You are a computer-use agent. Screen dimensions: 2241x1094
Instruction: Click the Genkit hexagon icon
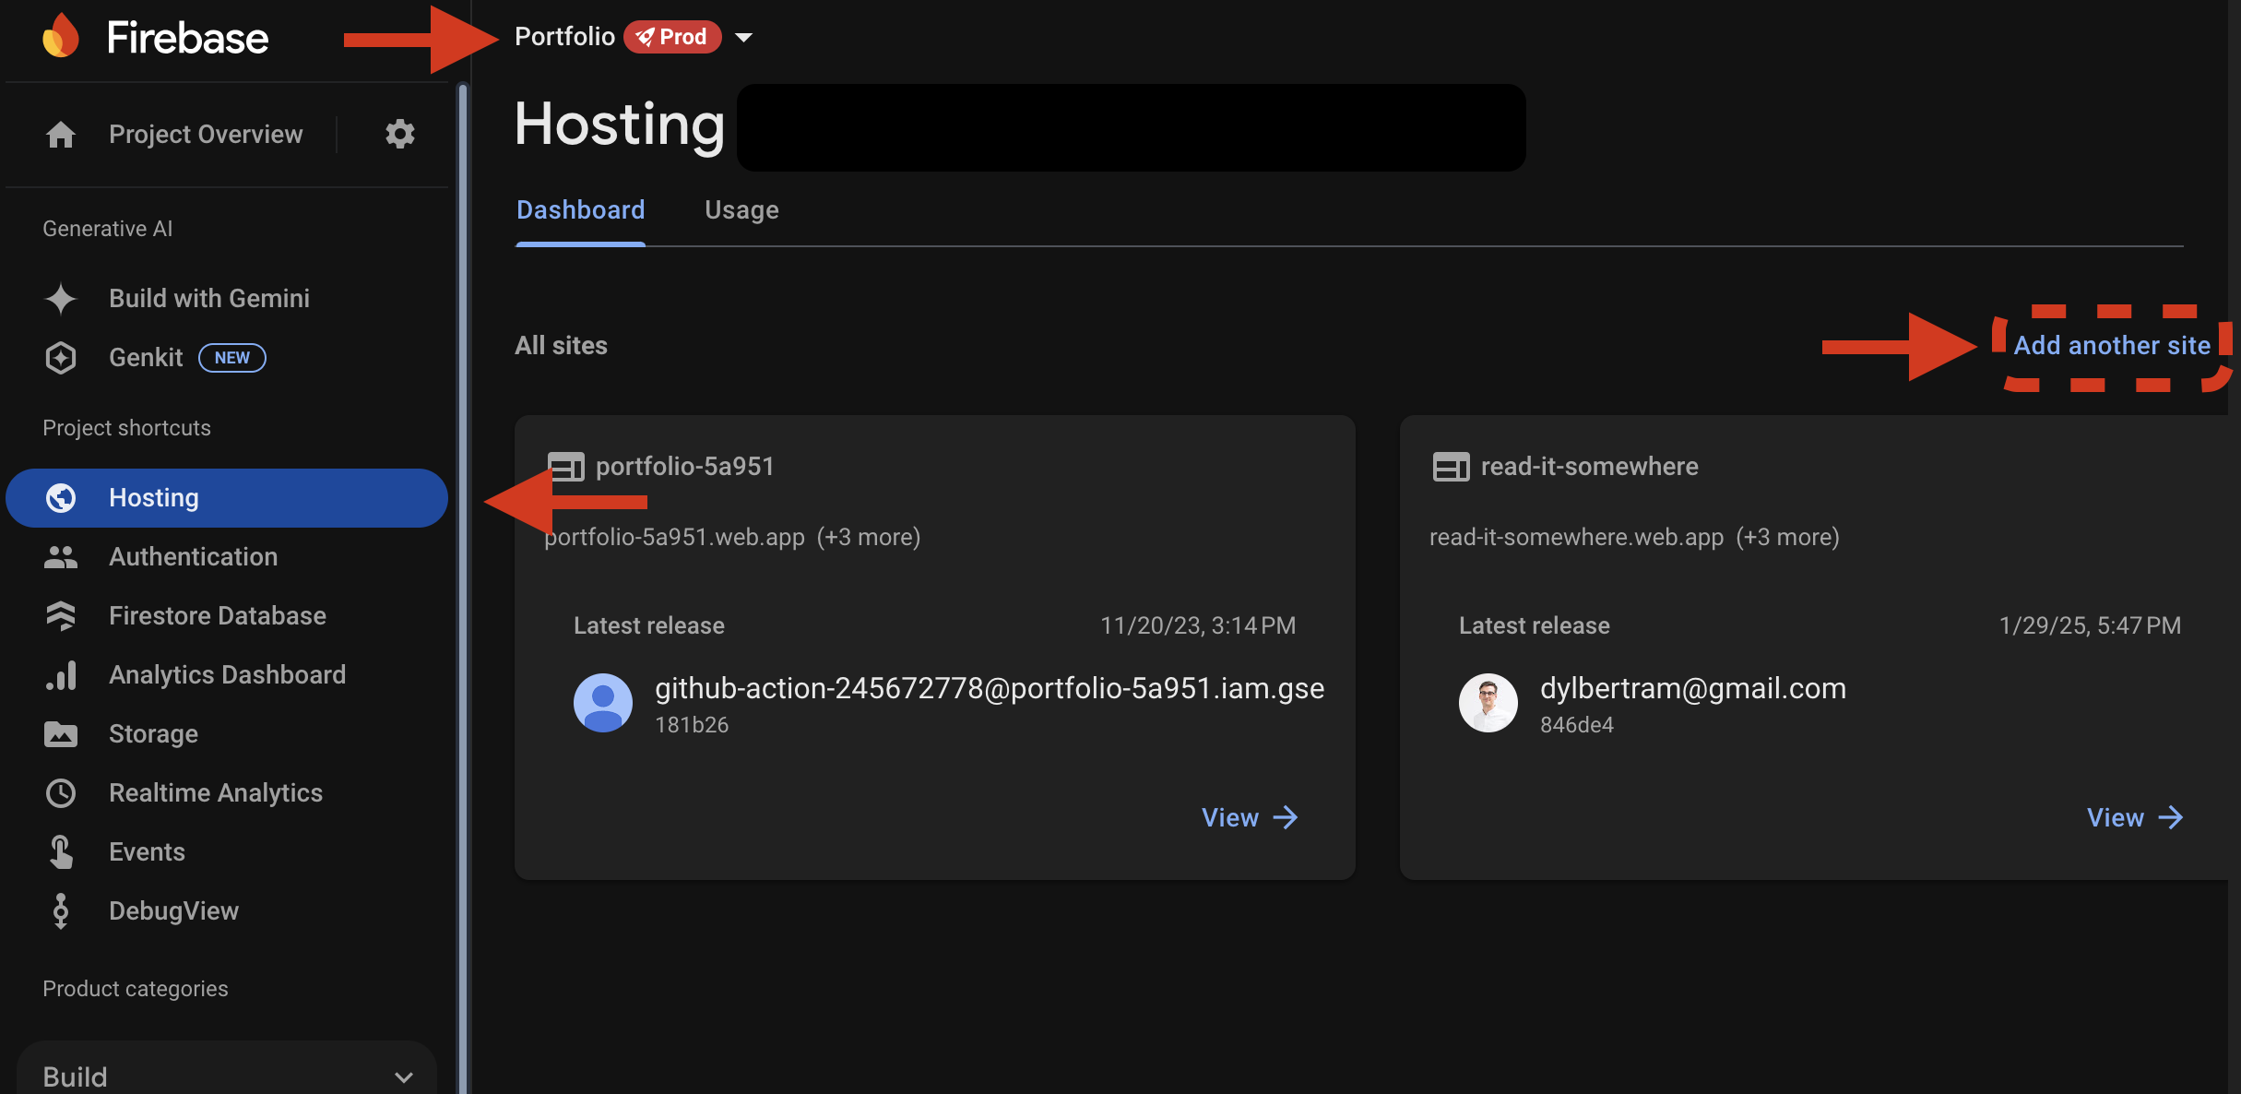point(61,358)
